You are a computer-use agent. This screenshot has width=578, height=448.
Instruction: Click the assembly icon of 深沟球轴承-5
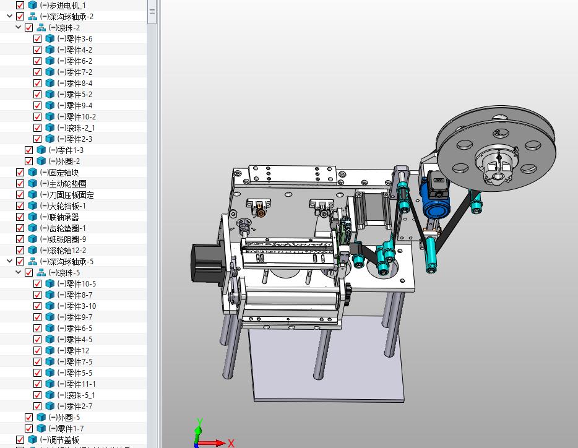tap(33, 261)
